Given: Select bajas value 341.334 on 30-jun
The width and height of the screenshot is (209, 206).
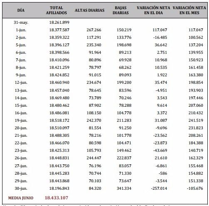Looking at the screenshot, I should point(124,188).
